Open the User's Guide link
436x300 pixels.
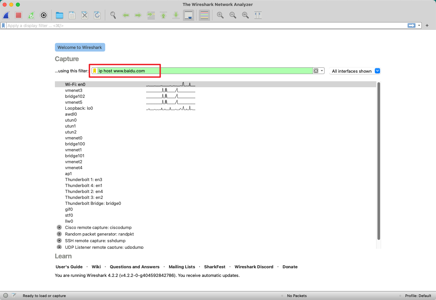click(x=69, y=267)
